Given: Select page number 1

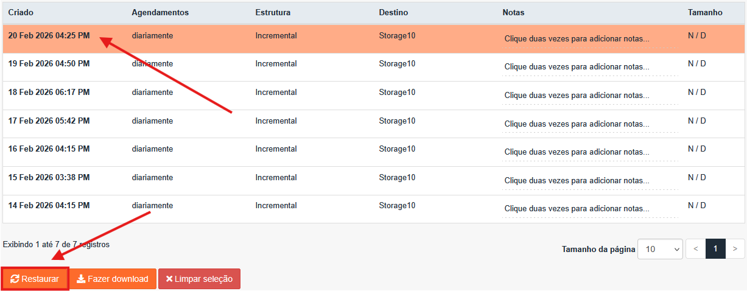Looking at the screenshot, I should [x=715, y=248].
